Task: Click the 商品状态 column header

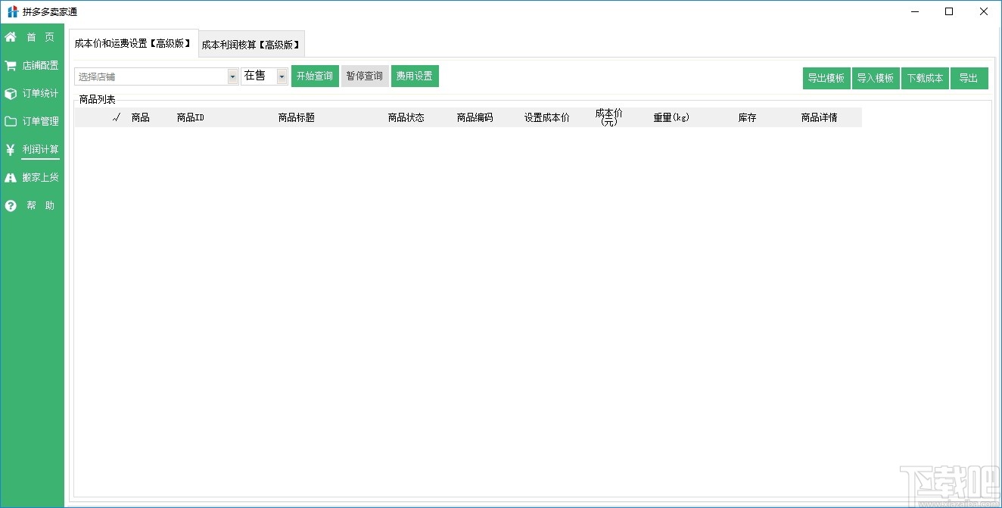Action: click(406, 117)
